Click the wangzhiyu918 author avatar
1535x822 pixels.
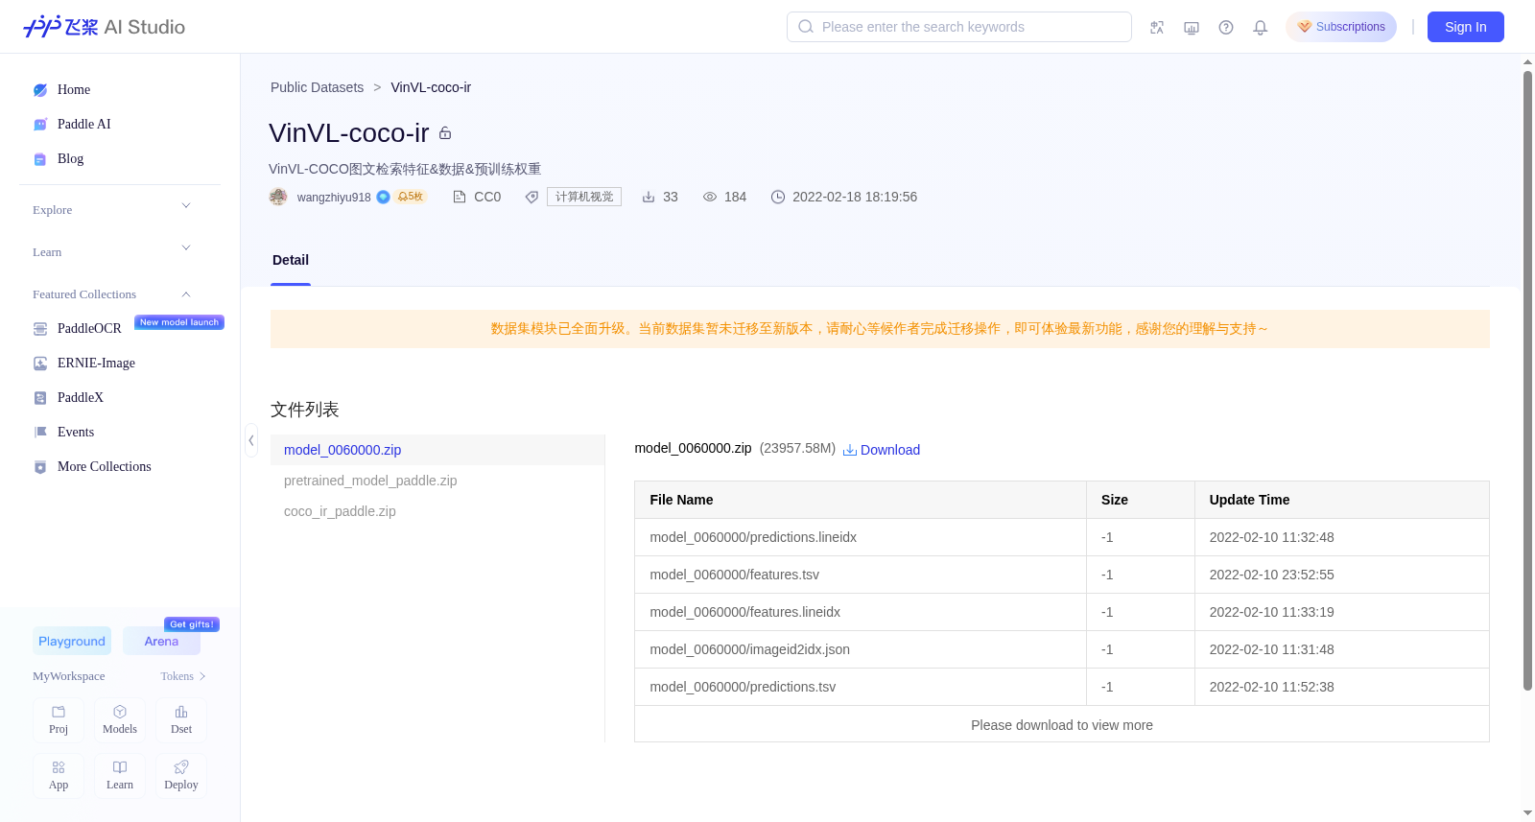(x=278, y=197)
